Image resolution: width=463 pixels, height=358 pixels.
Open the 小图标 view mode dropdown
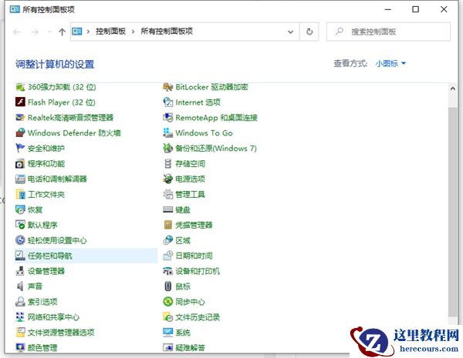[390, 63]
